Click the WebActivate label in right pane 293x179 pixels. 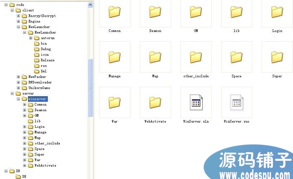[155, 122]
